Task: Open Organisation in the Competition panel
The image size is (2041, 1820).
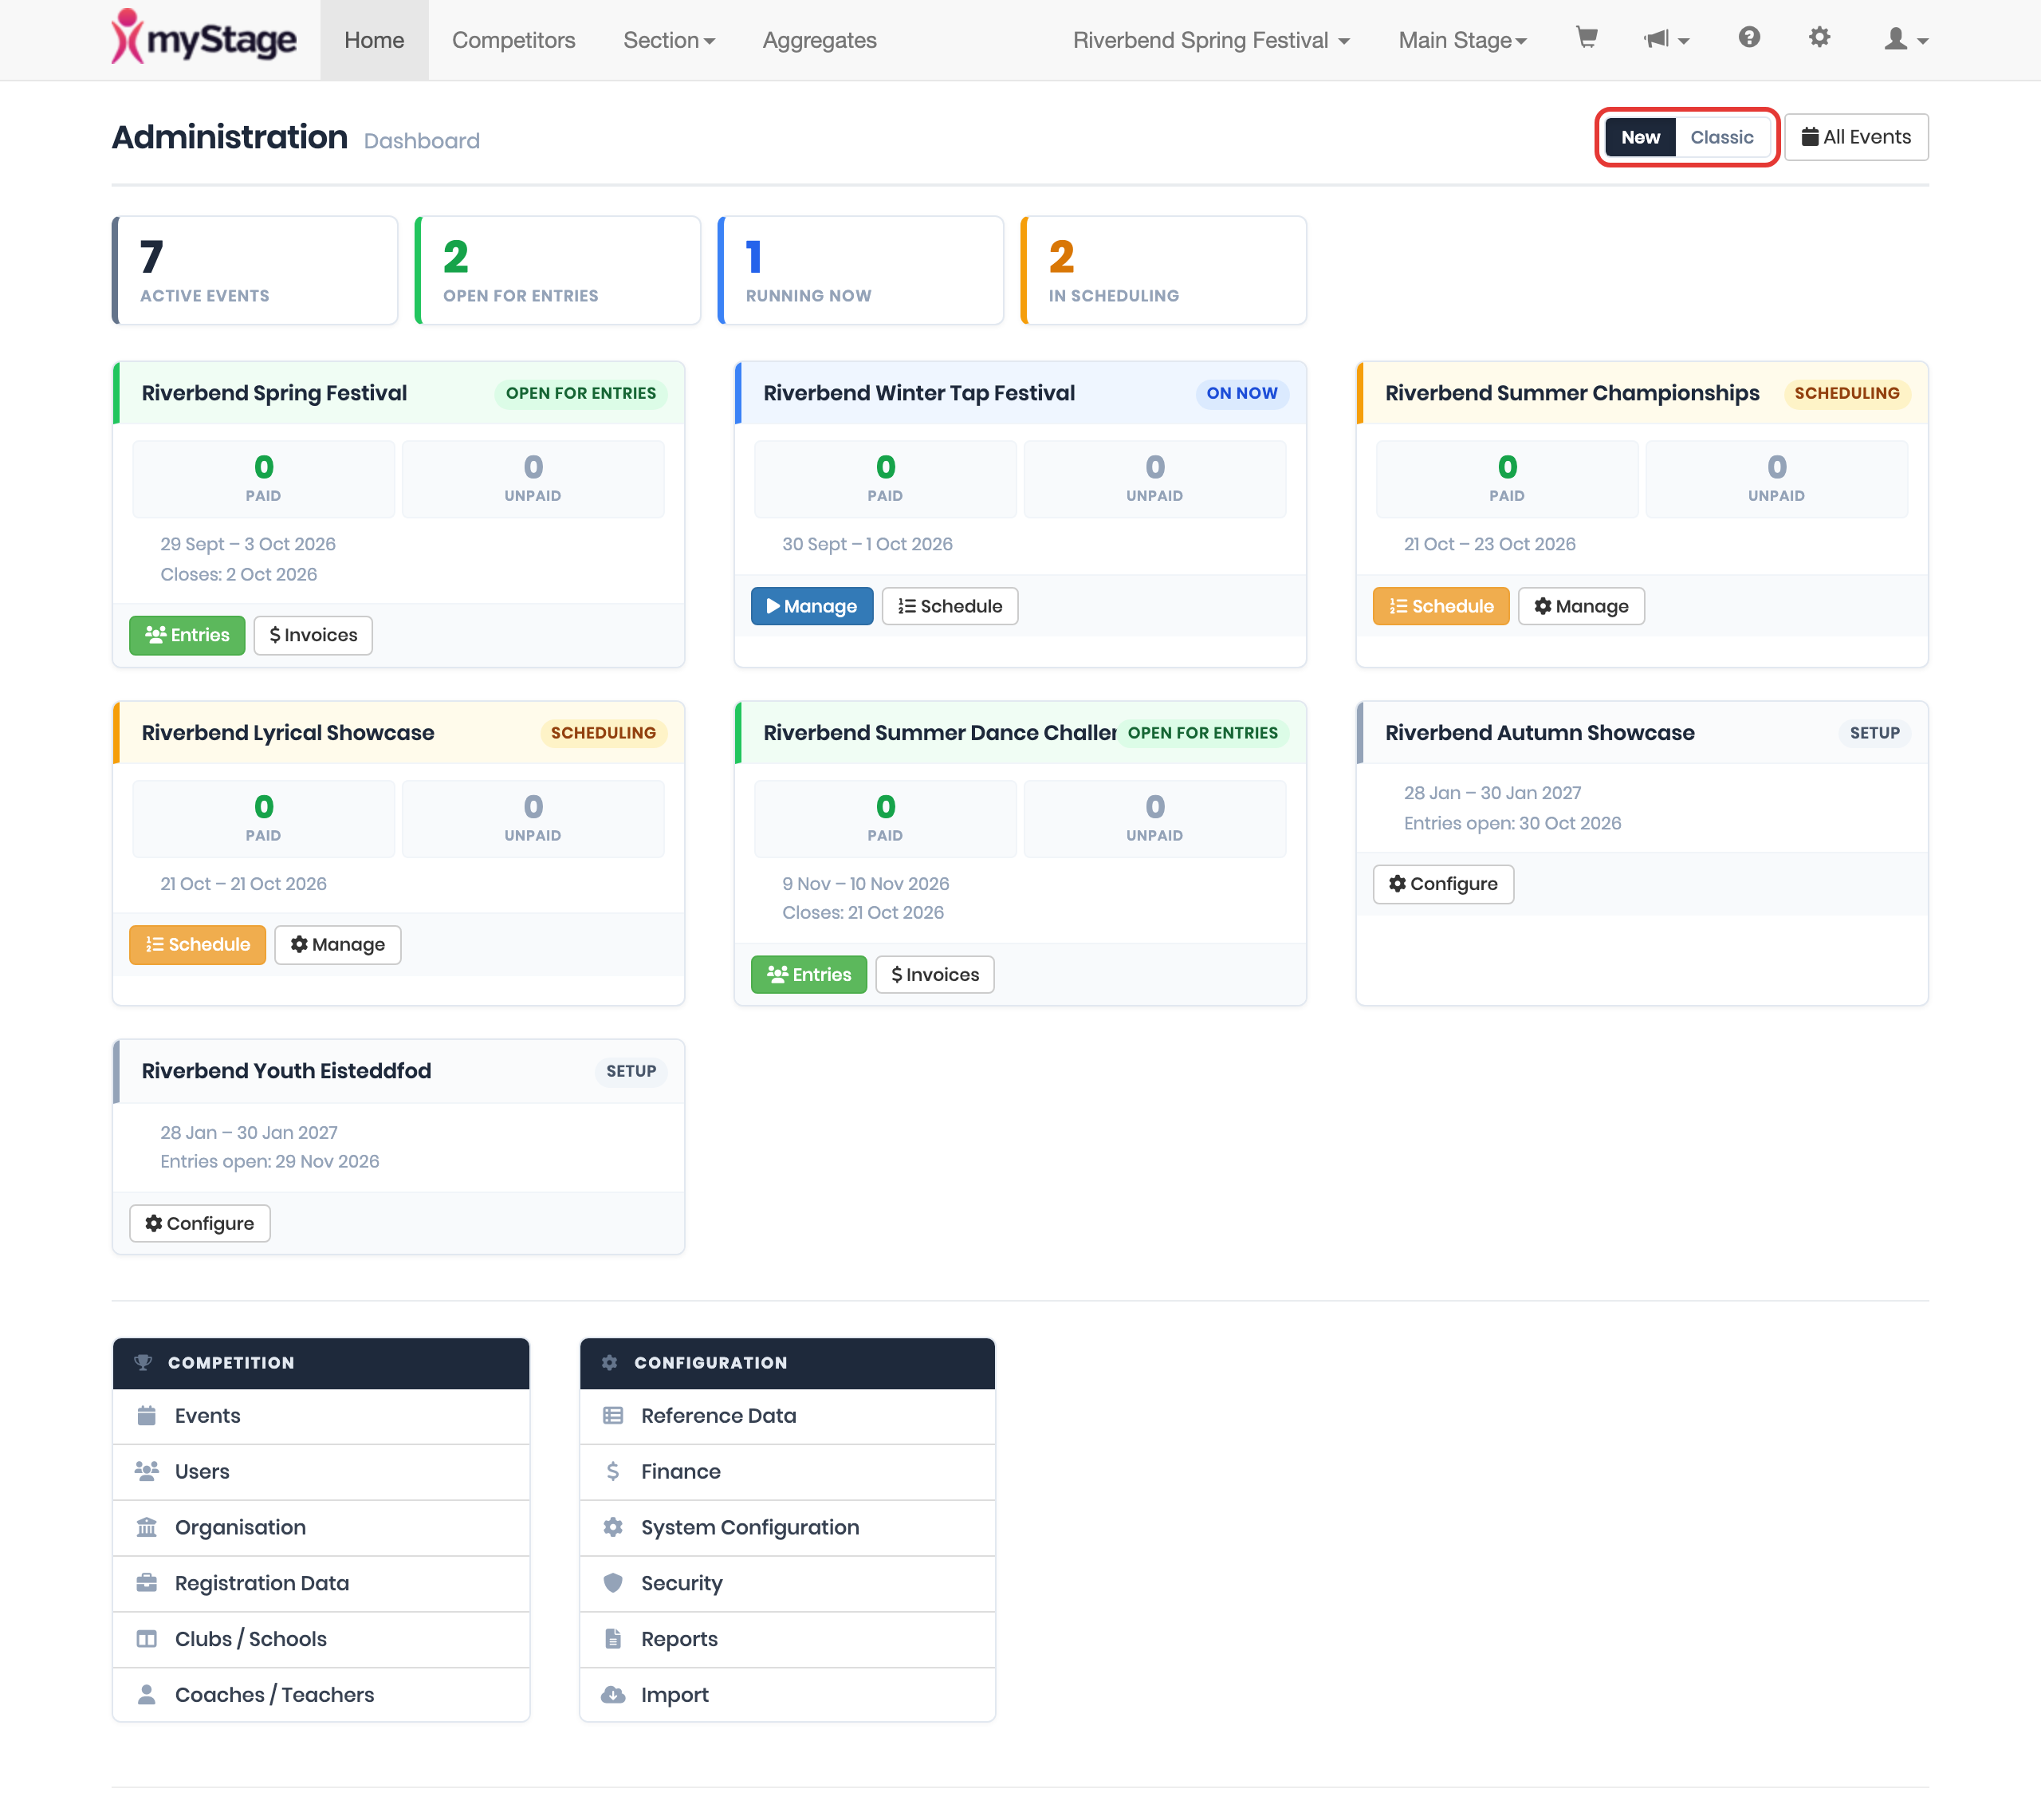Action: (321, 1528)
